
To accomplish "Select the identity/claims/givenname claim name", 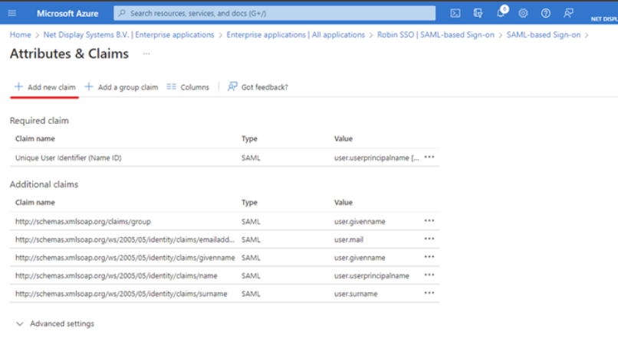I will (125, 258).
